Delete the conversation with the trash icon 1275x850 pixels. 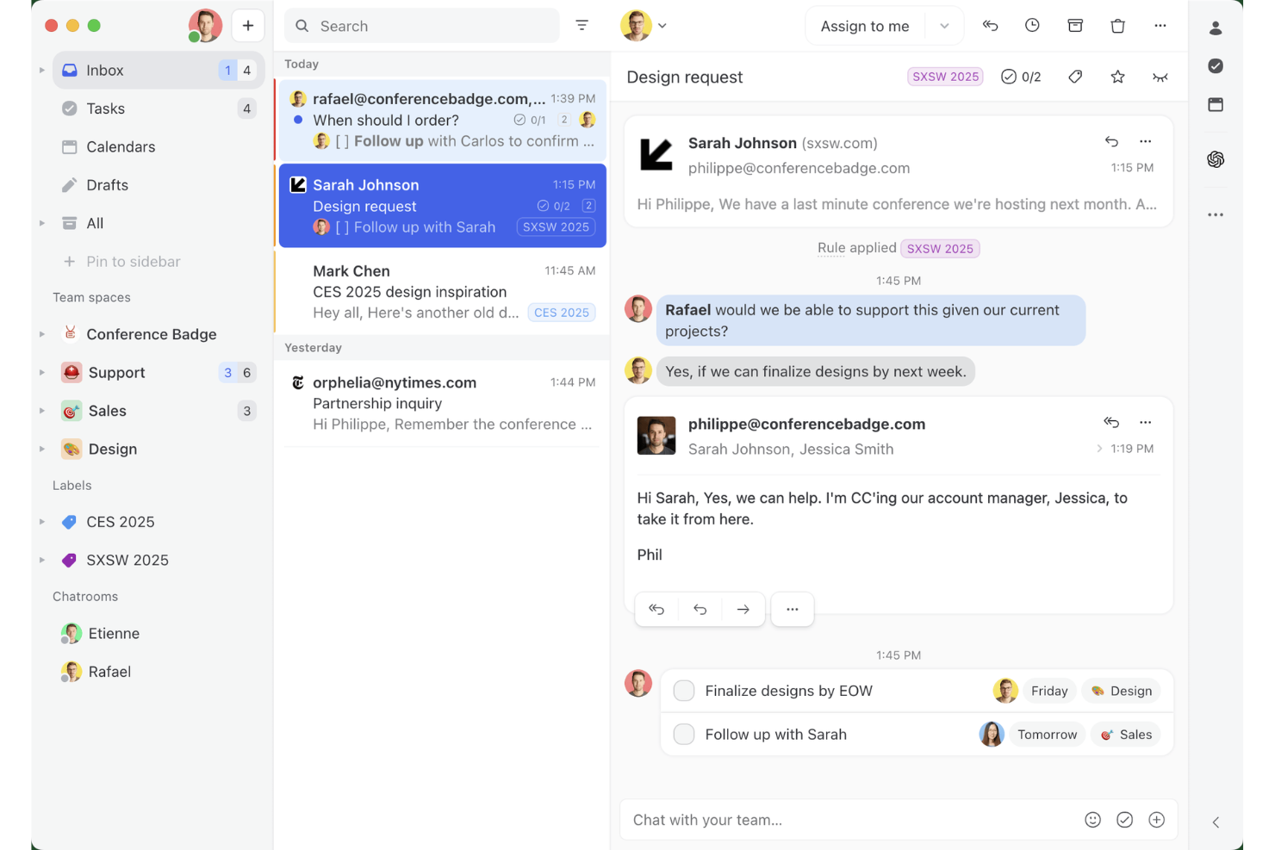pos(1117,25)
